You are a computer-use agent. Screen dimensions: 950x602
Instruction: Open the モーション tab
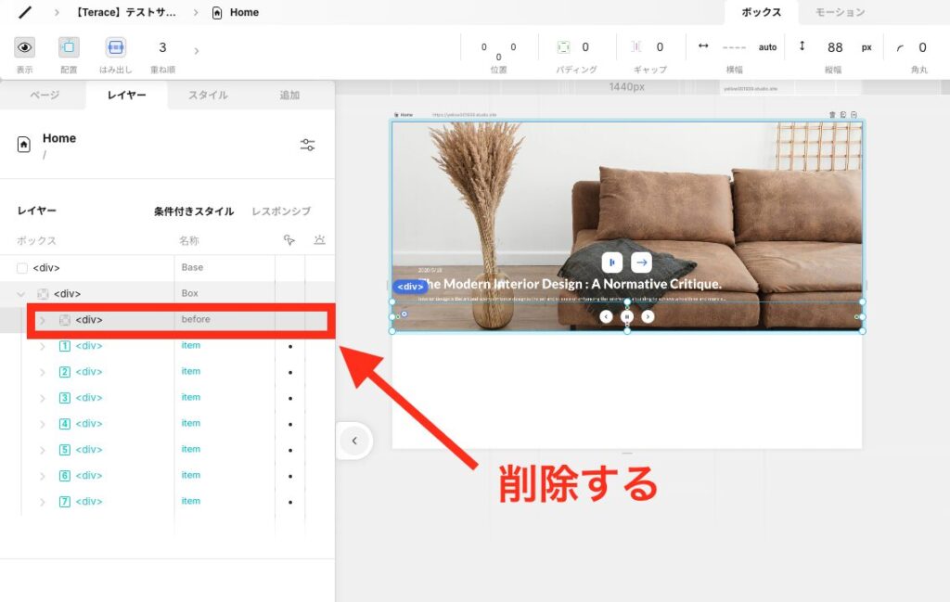840,12
